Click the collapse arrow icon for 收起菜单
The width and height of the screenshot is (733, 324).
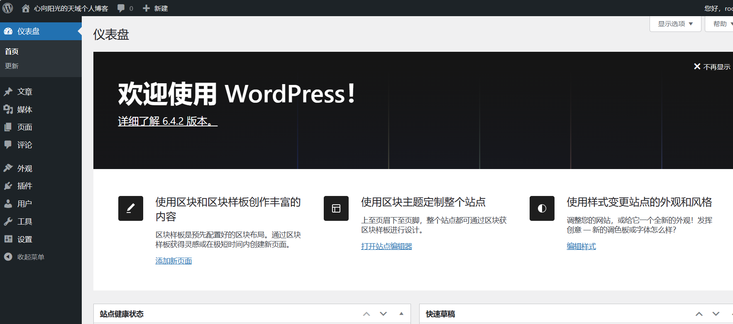8,257
